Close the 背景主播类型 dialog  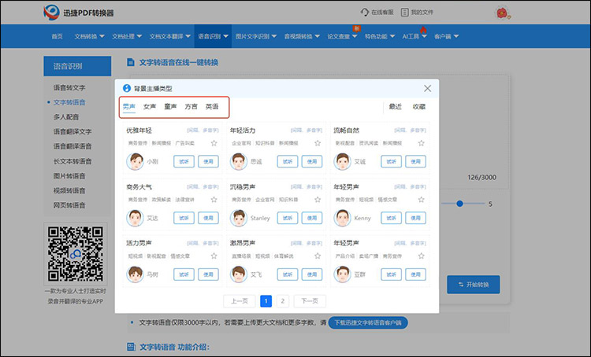(x=427, y=88)
